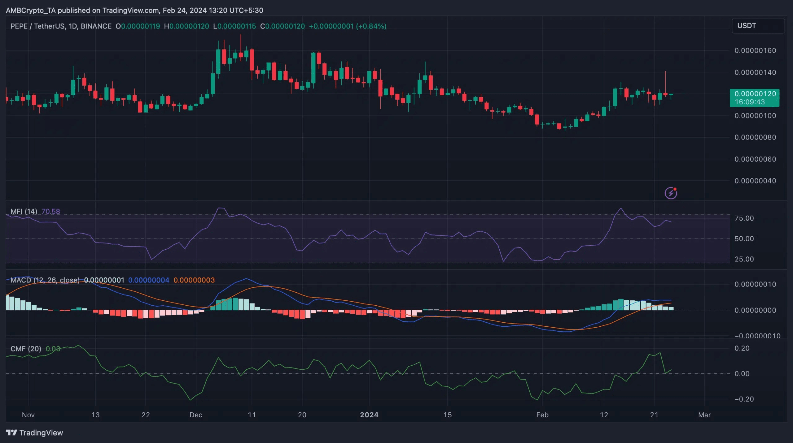Viewport: 793px width, 443px height.
Task: Select the MFI (14) indicator label
Action: [x=24, y=212]
